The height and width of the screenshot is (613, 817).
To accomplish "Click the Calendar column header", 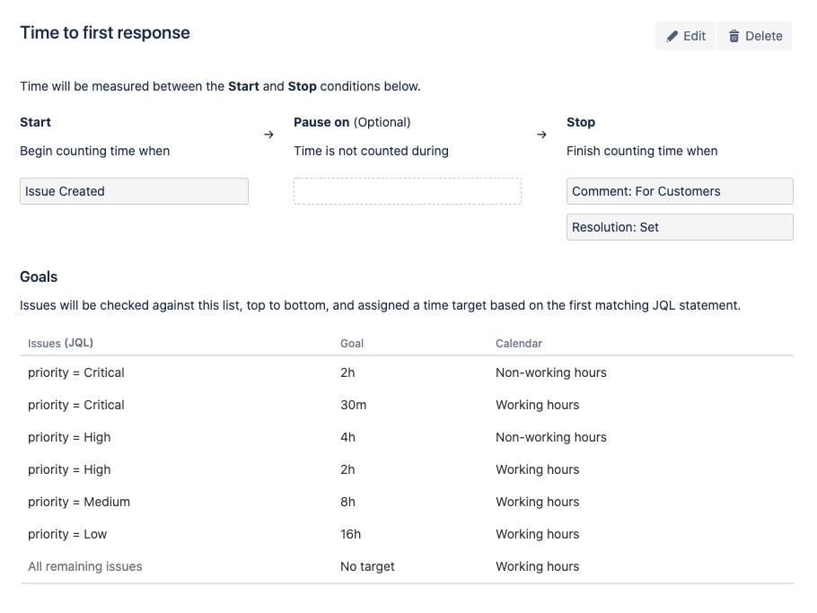I will pyautogui.click(x=518, y=343).
